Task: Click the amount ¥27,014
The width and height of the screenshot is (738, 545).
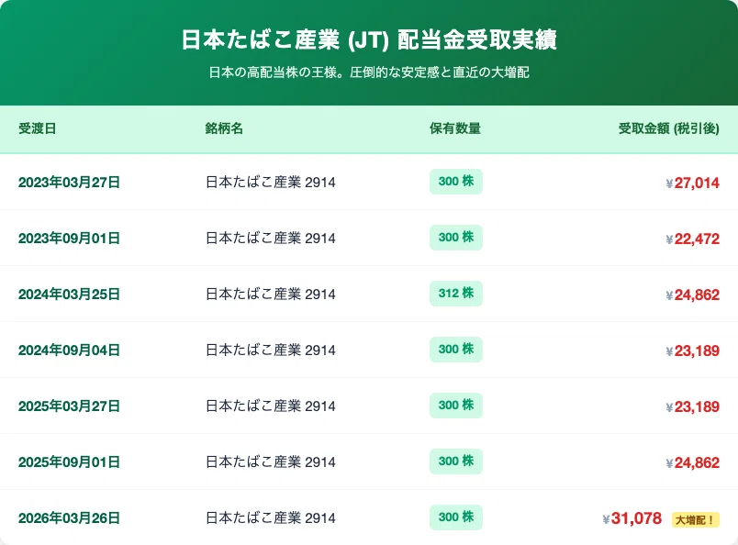Action: tap(693, 183)
